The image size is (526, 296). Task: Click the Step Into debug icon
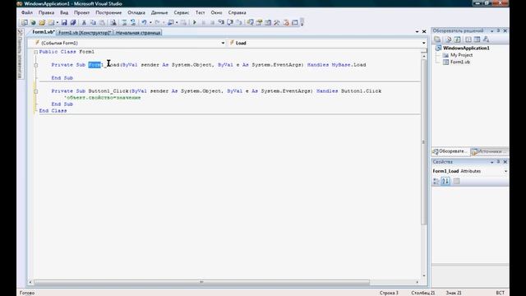221,22
